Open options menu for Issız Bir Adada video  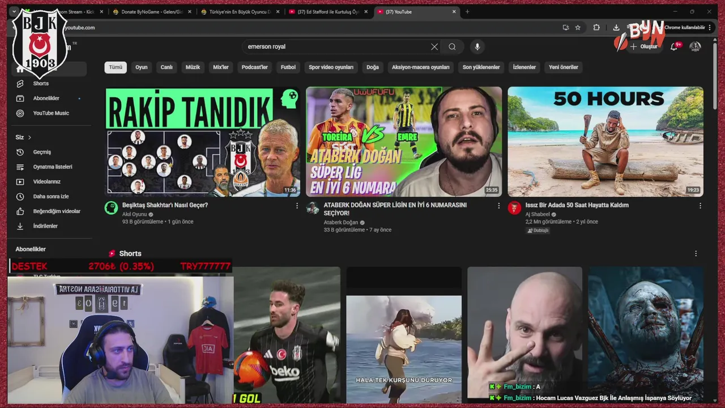click(700, 206)
